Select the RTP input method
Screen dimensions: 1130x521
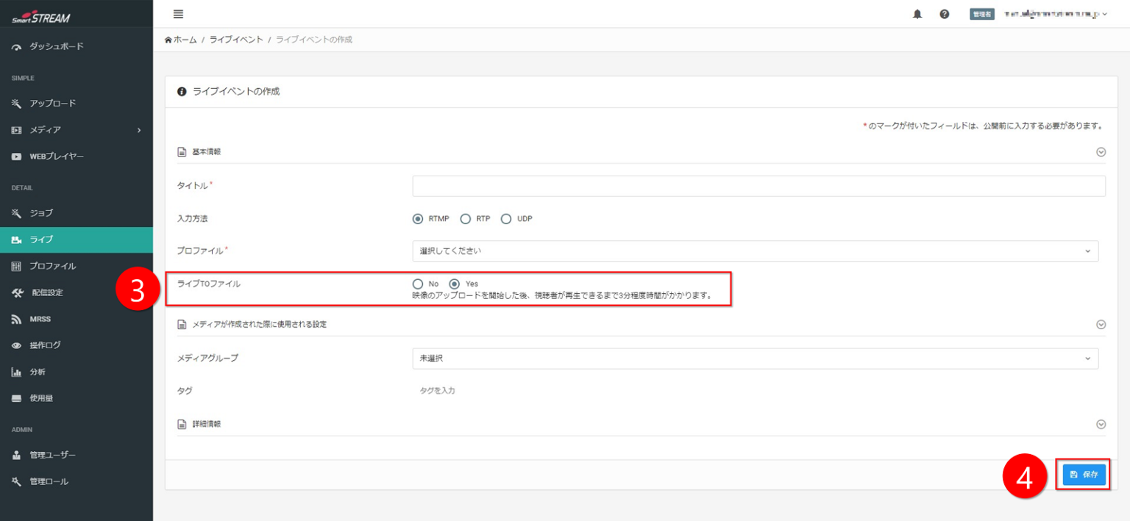click(465, 219)
